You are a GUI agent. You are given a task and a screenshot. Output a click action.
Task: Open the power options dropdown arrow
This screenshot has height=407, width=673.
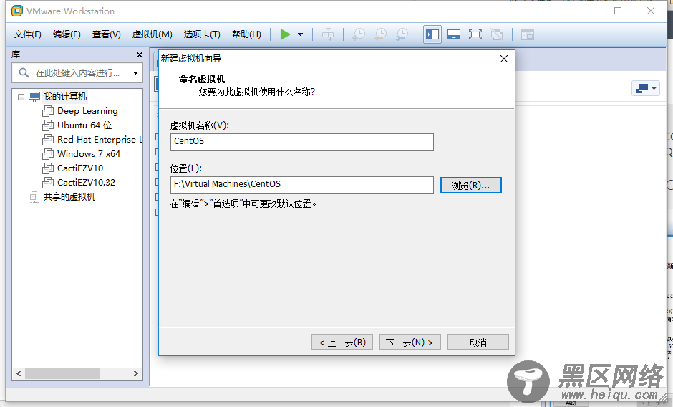click(301, 34)
